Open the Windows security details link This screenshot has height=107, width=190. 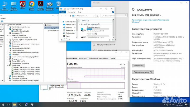[150, 21]
